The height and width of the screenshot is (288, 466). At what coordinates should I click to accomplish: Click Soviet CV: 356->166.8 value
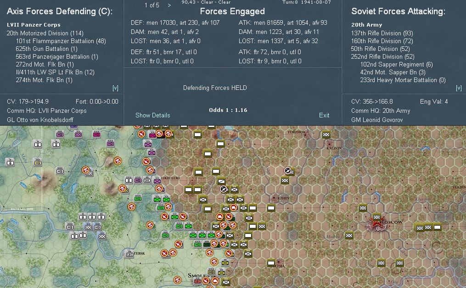[x=372, y=101]
